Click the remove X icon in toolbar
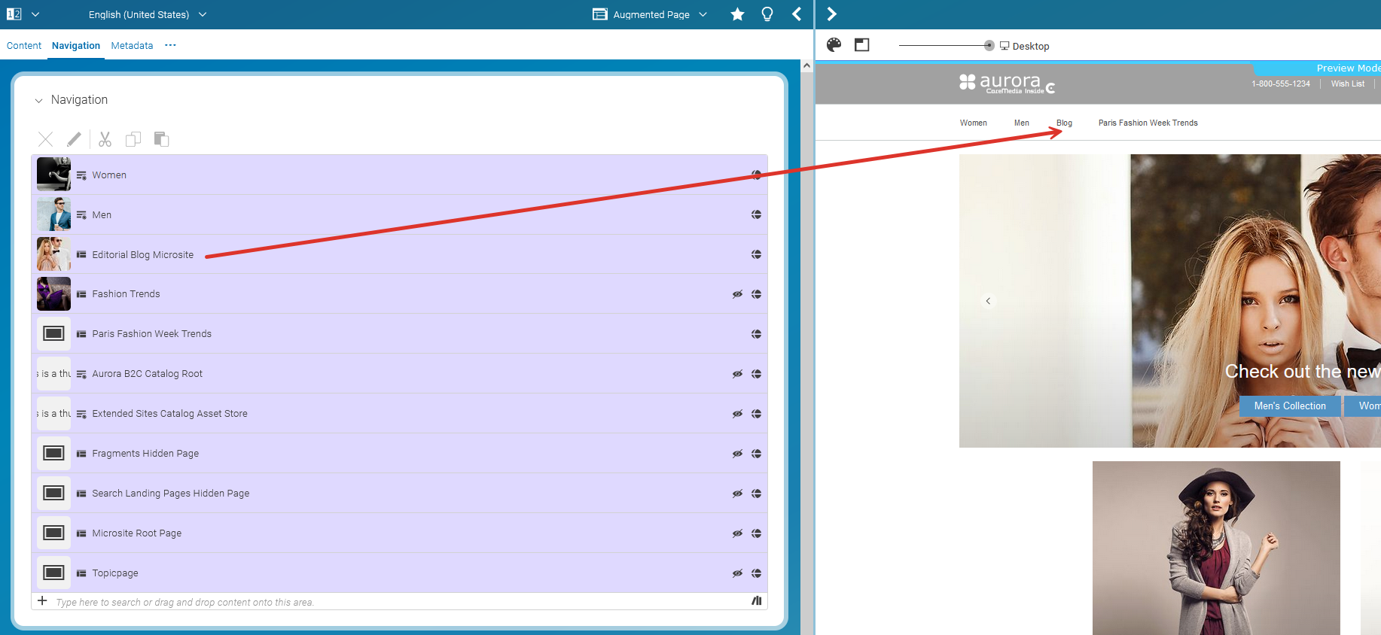Image resolution: width=1381 pixels, height=635 pixels. tap(45, 139)
